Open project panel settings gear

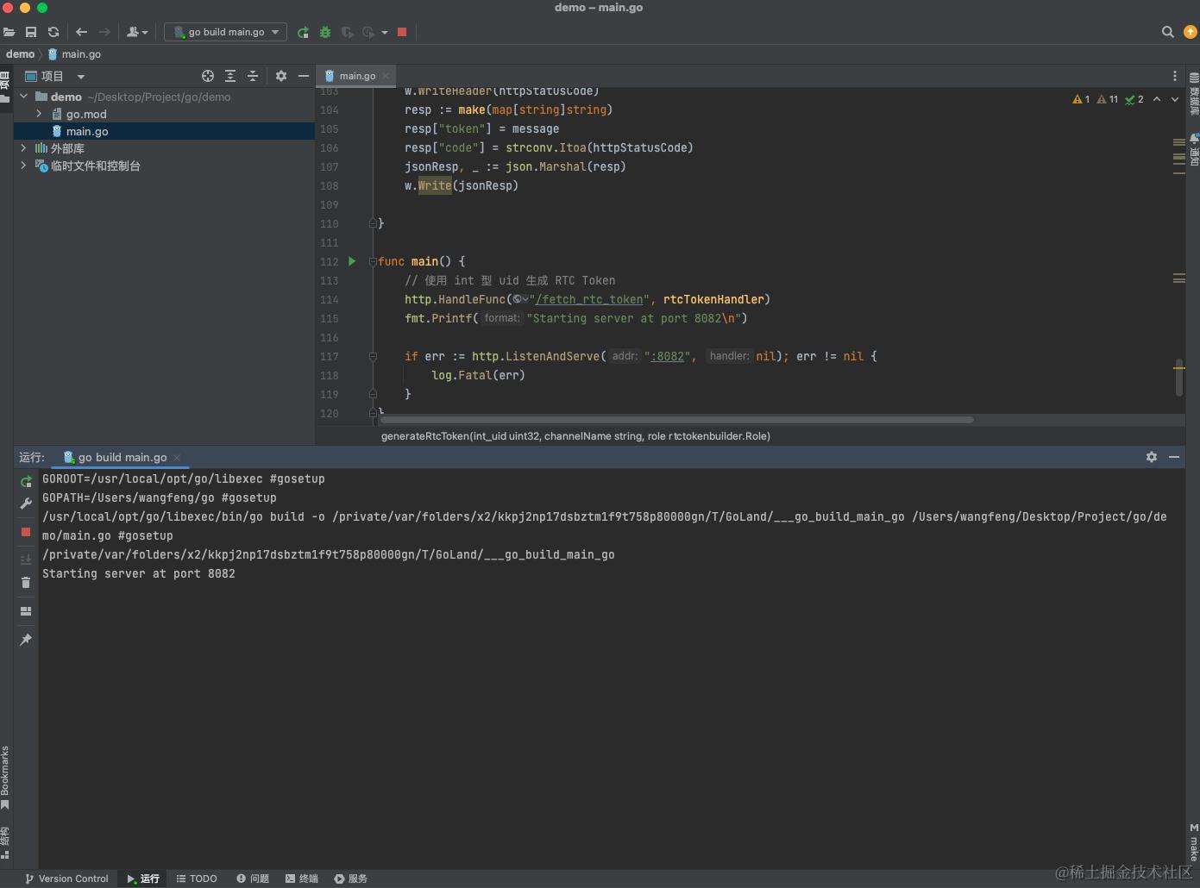coord(281,76)
